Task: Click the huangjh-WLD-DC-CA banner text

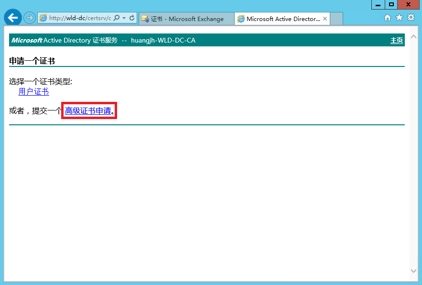Action: click(163, 40)
